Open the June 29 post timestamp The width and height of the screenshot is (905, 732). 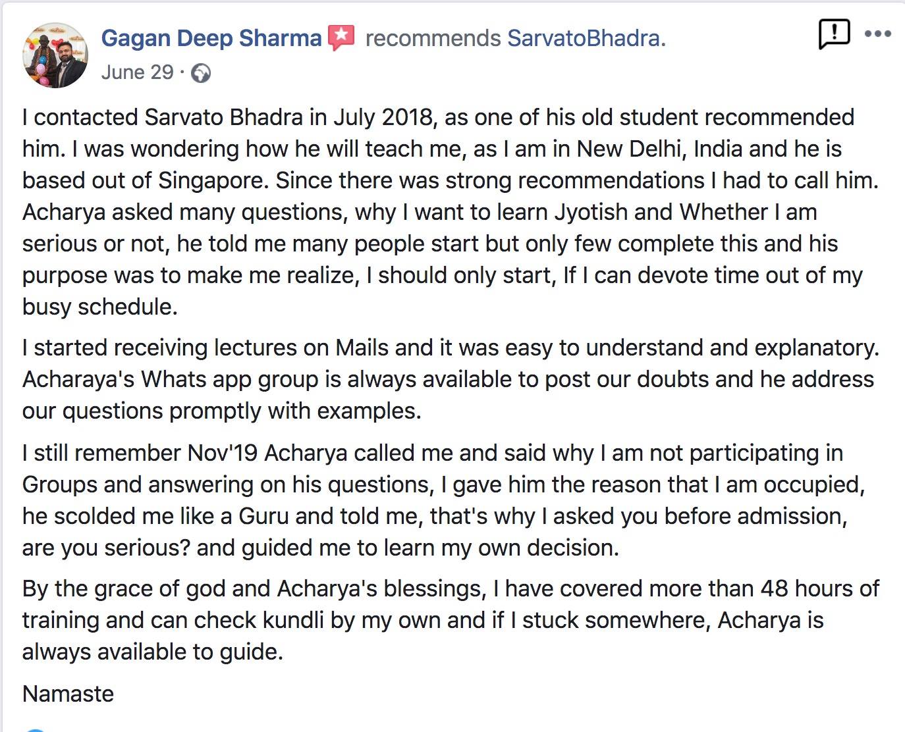click(137, 72)
